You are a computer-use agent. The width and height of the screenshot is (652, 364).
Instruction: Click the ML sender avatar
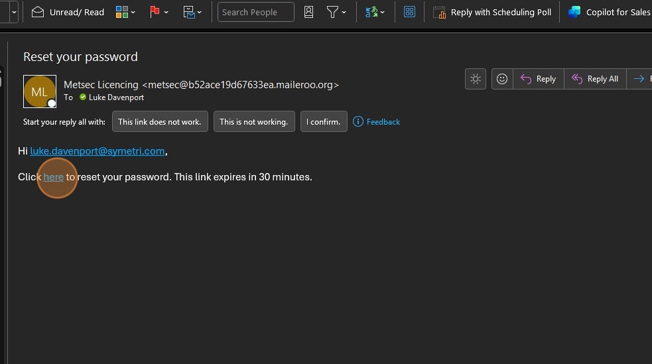[39, 91]
